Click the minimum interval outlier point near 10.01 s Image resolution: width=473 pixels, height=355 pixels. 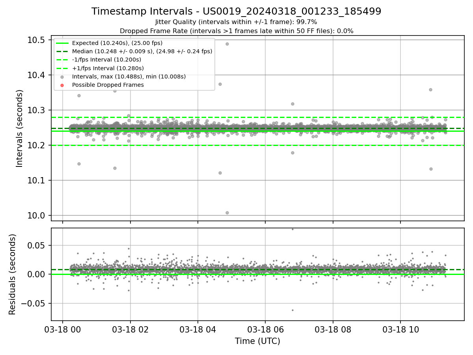pos(227,213)
